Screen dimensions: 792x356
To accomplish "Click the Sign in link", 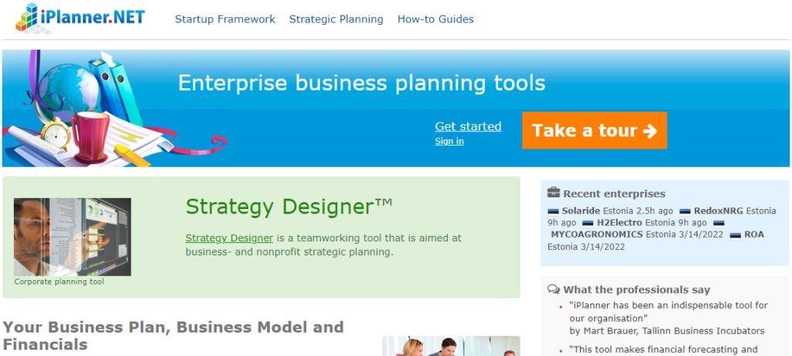I will coord(449,141).
